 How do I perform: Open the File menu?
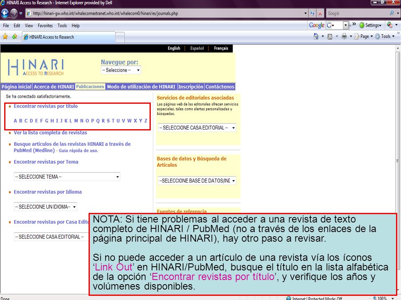pos(6,25)
